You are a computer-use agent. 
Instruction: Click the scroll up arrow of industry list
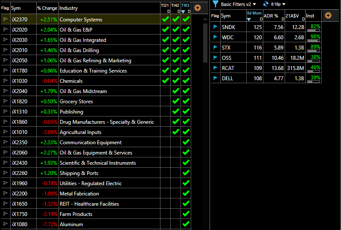[x=205, y=19]
